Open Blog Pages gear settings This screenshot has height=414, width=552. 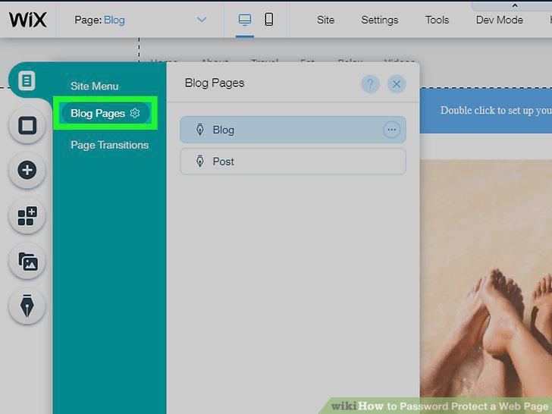[135, 113]
